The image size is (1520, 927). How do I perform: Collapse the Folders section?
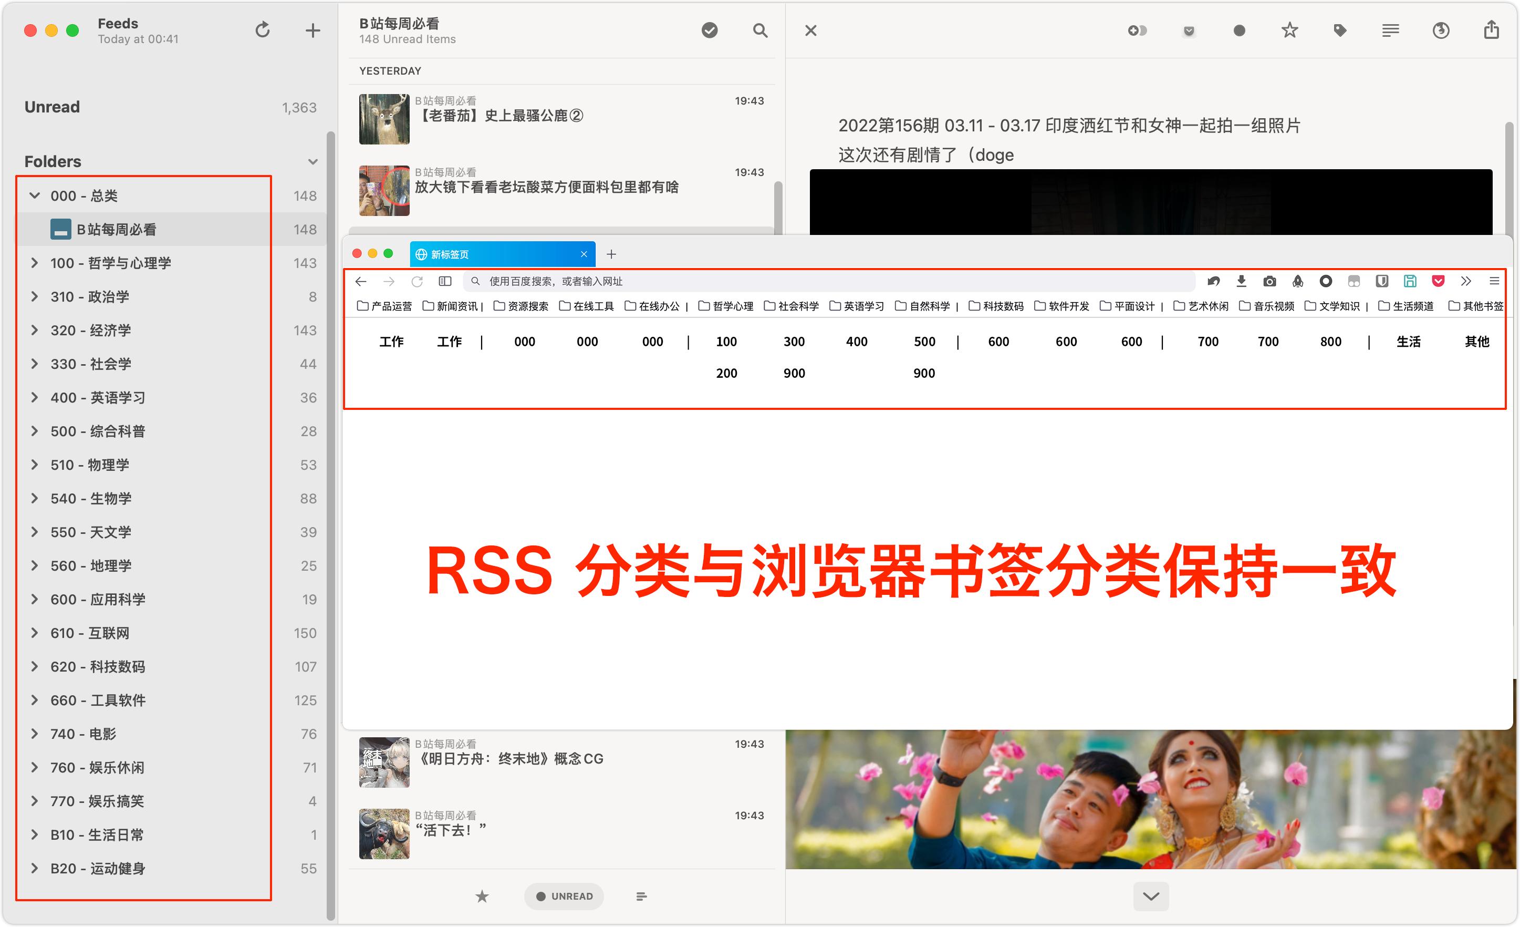coord(314,161)
